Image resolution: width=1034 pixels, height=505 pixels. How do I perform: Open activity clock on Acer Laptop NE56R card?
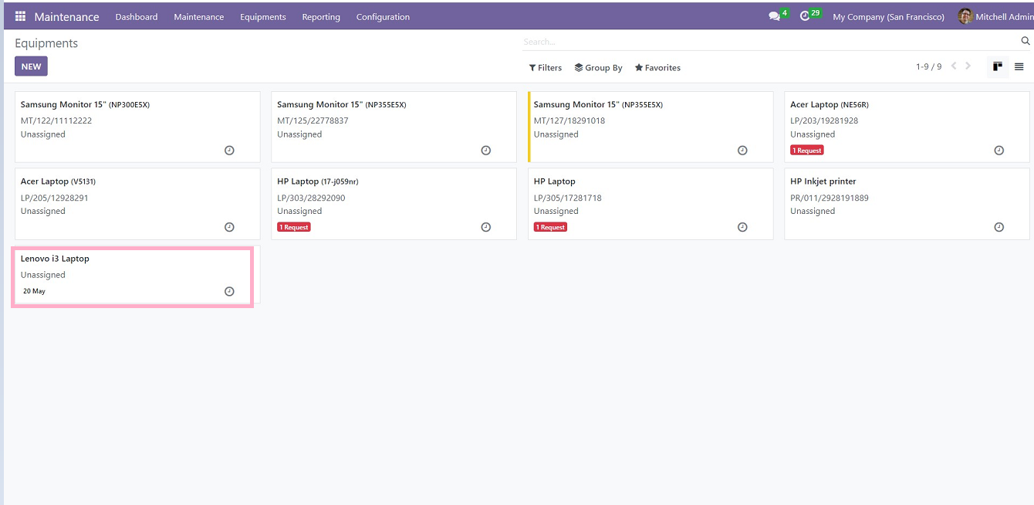pos(999,151)
